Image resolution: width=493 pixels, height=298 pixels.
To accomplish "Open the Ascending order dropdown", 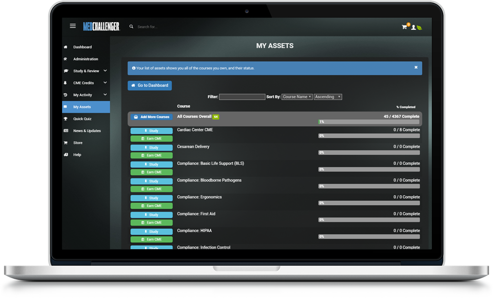I will [328, 97].
